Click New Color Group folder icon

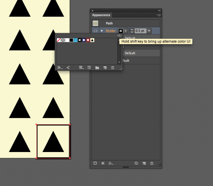pyautogui.click(x=97, y=68)
